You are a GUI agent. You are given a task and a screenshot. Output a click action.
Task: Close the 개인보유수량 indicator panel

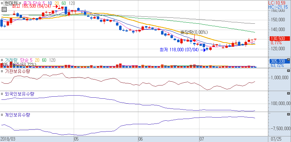click(289, 114)
